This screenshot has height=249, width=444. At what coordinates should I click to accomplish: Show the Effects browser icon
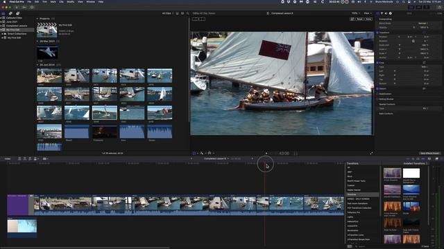pyautogui.click(x=436, y=159)
